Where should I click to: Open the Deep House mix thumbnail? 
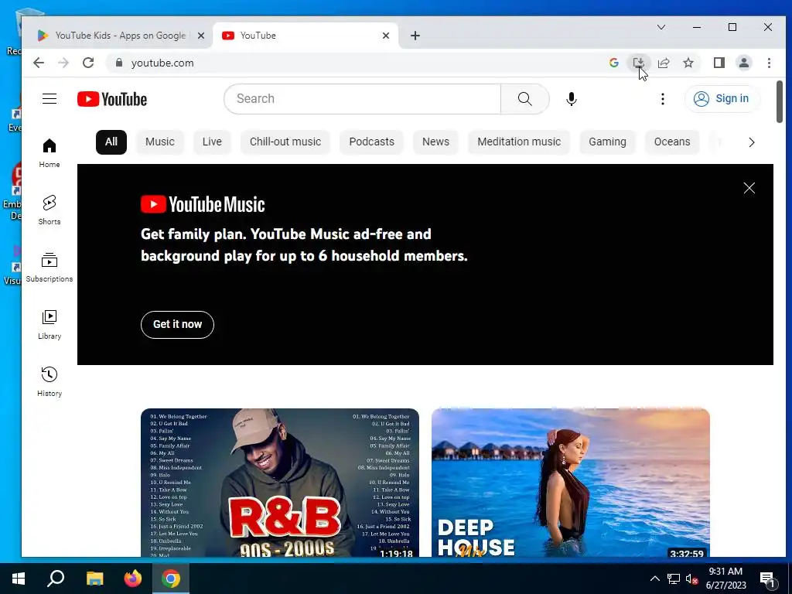(571, 483)
